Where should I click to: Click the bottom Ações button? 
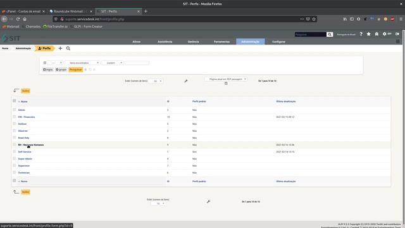[x=25, y=192]
